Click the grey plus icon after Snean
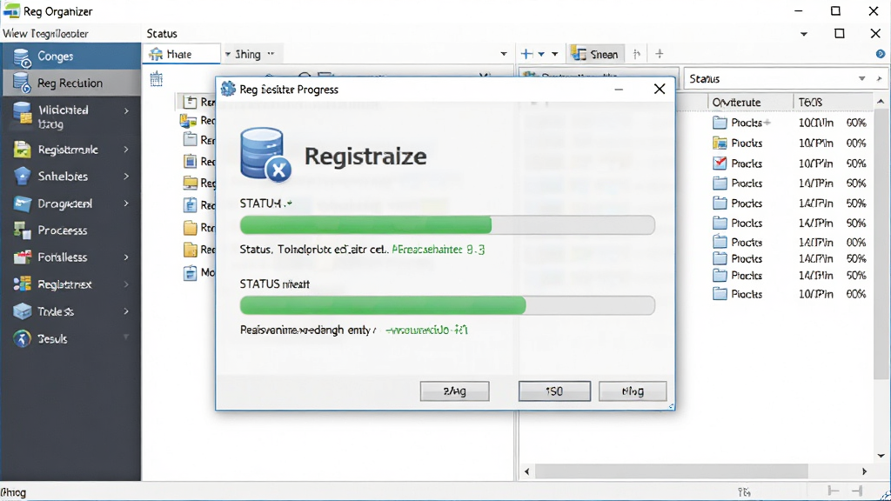Image resolution: width=891 pixels, height=501 pixels. click(660, 54)
